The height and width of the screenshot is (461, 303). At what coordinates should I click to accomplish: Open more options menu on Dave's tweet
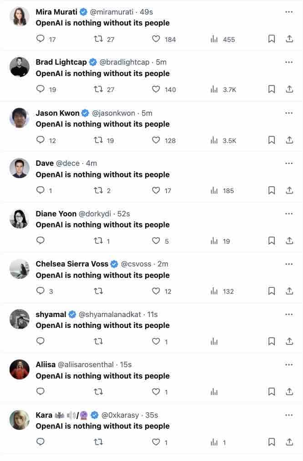(289, 163)
